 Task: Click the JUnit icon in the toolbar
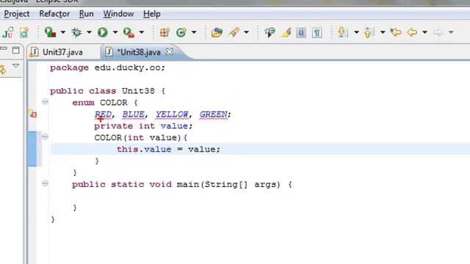(x=8, y=32)
